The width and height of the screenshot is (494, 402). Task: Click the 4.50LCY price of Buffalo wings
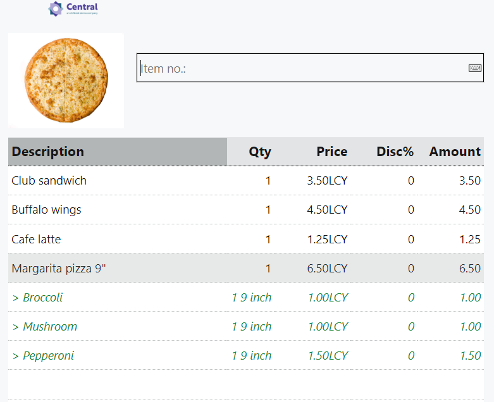point(327,210)
